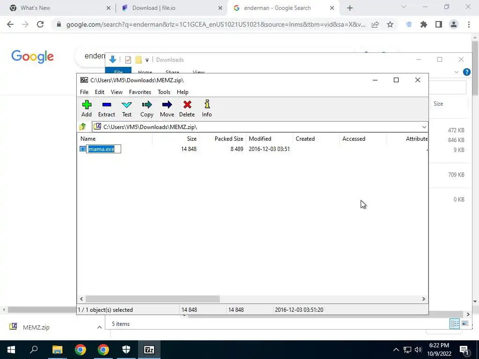Open Windows Security shield on taskbar
The height and width of the screenshot is (359, 479).
point(126,350)
